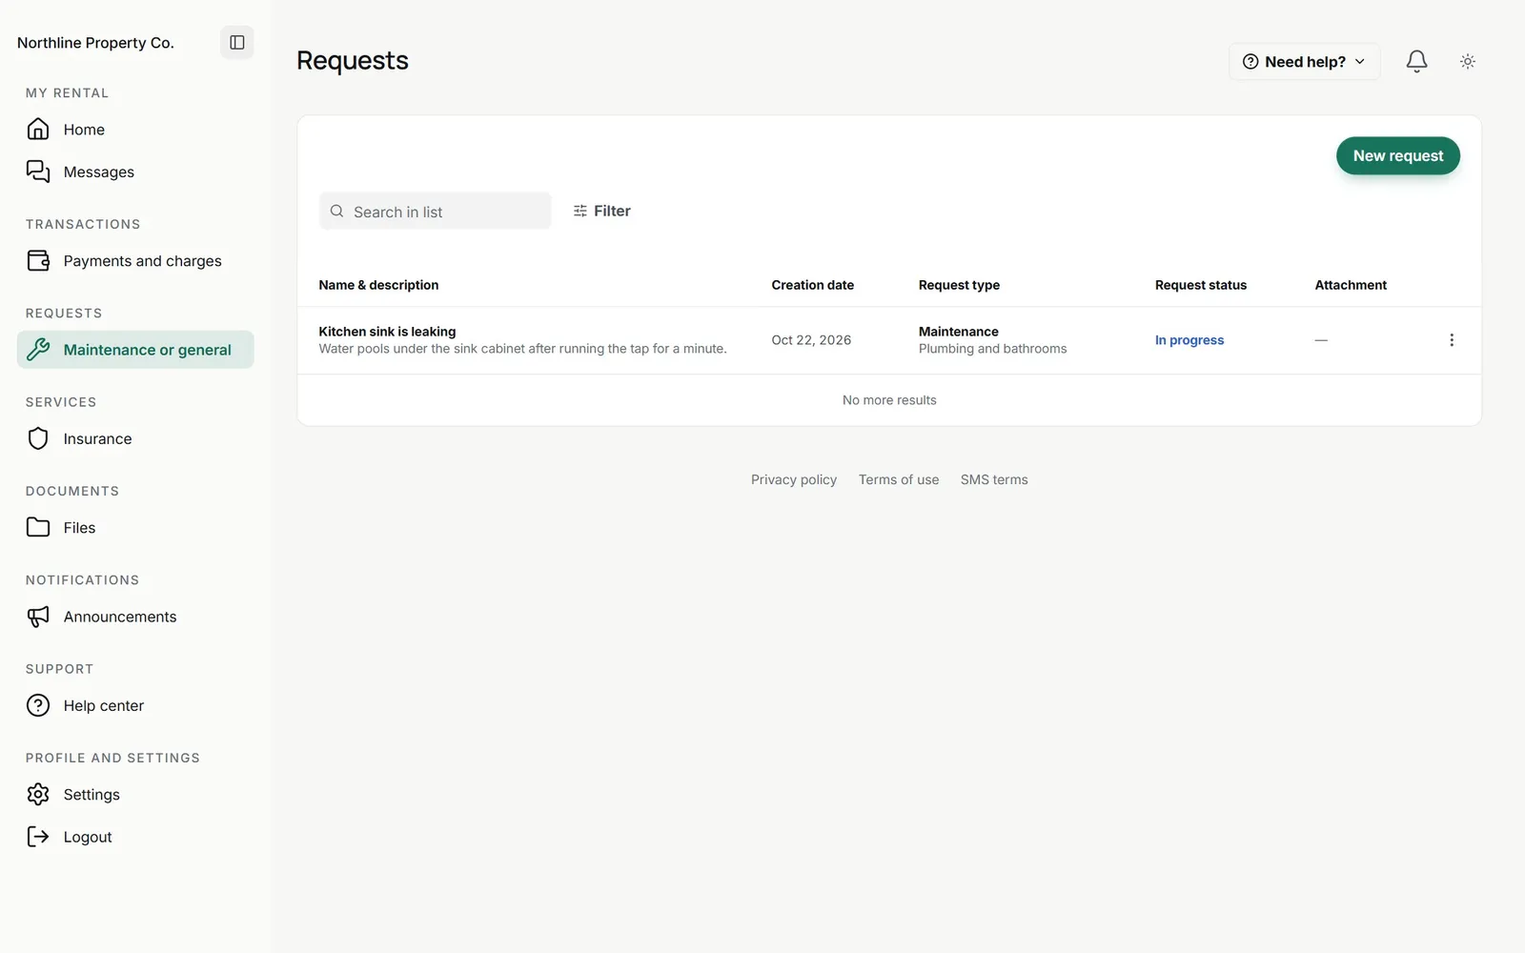Open the Filter options
This screenshot has height=953, width=1525.
coord(601,211)
